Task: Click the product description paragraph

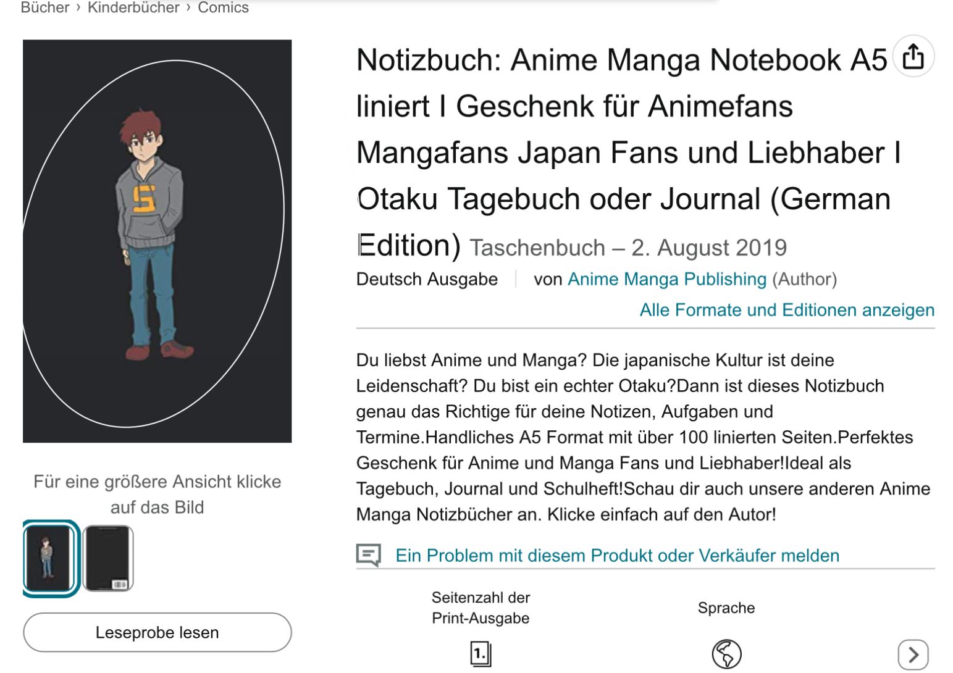Action: (642, 437)
